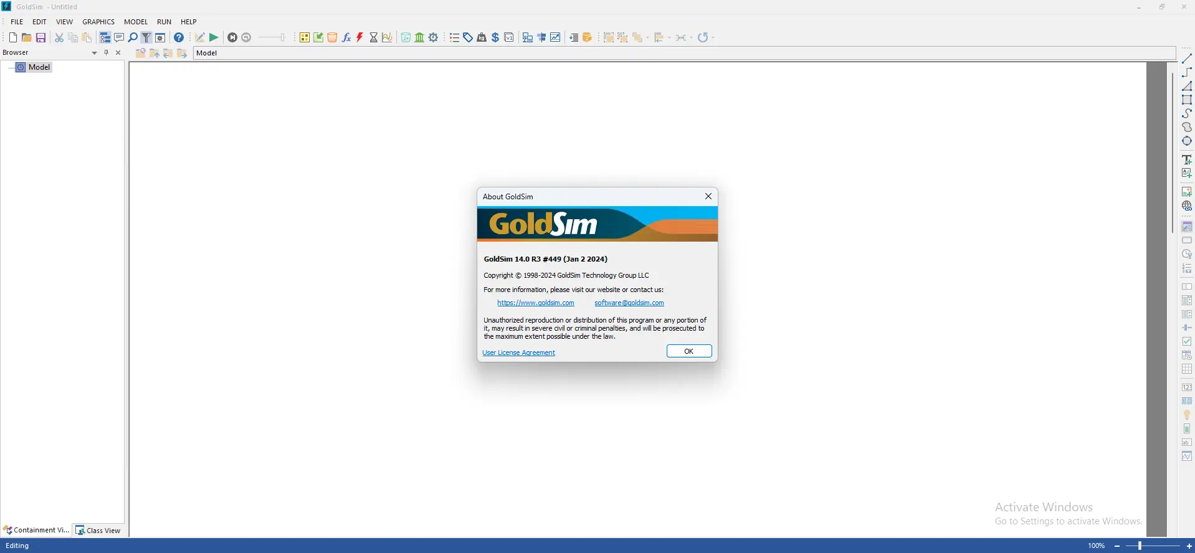Open the RUN menu
The height and width of the screenshot is (553, 1195).
pyautogui.click(x=164, y=22)
